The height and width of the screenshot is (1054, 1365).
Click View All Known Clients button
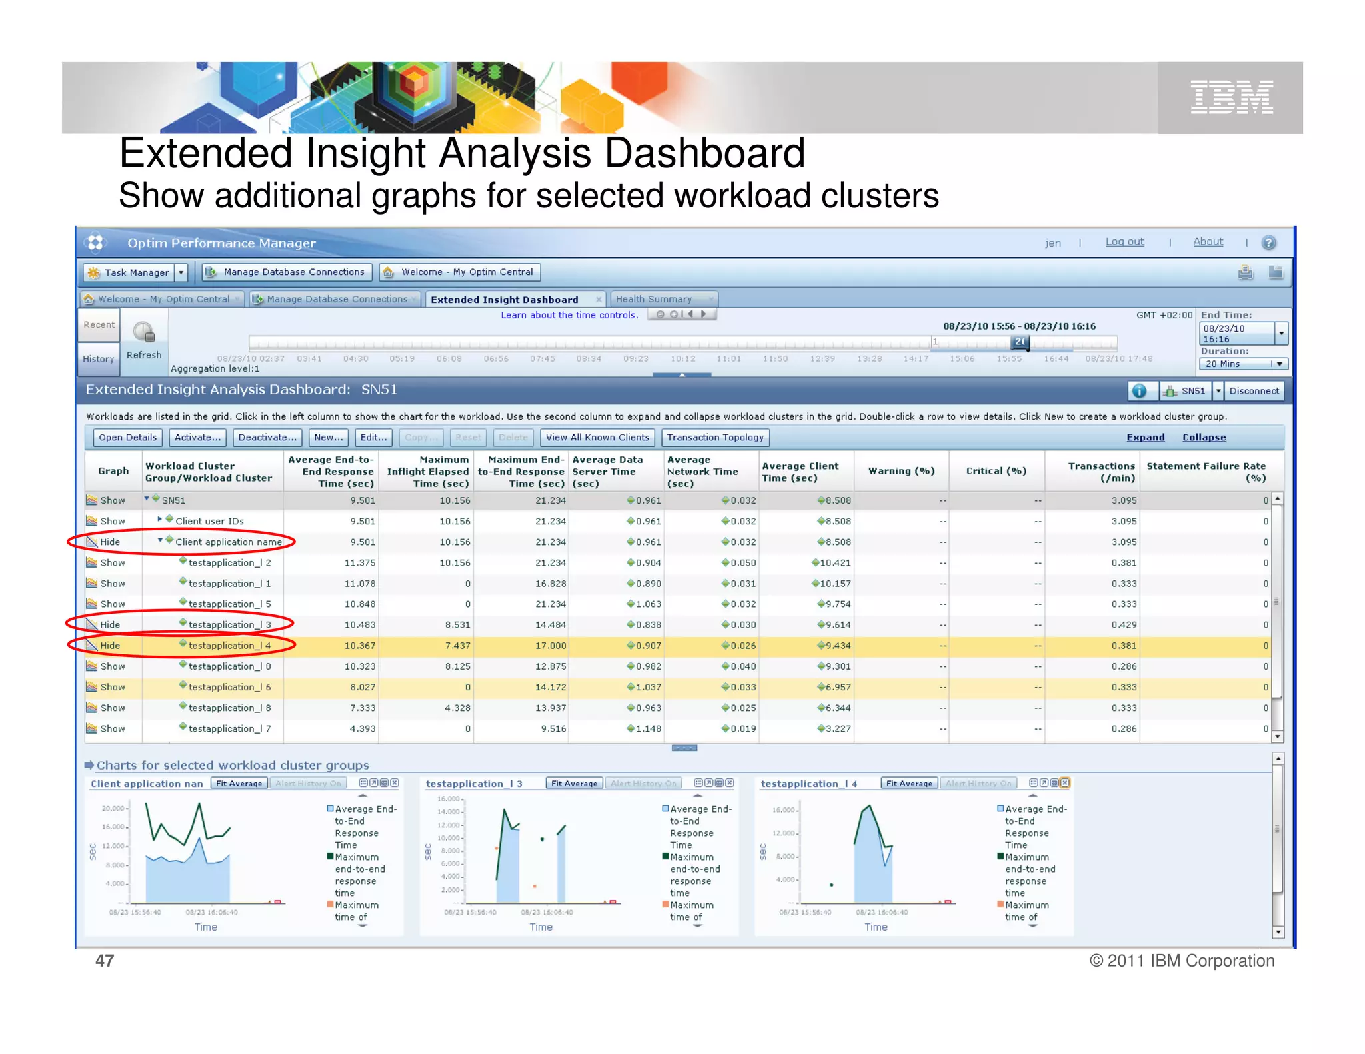pos(597,438)
